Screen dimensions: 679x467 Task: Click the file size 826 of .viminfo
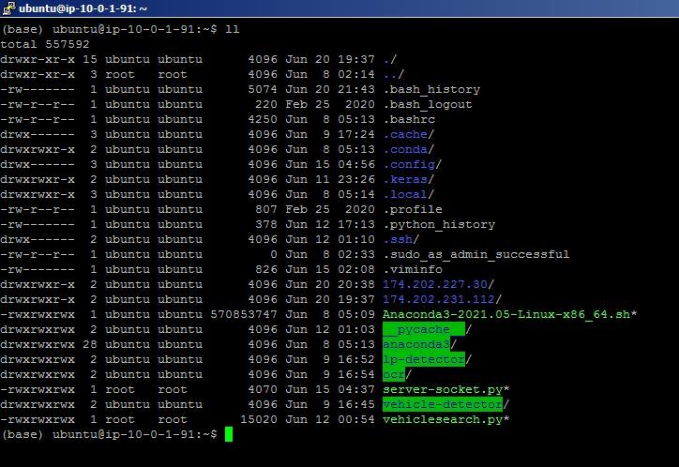pos(266,269)
